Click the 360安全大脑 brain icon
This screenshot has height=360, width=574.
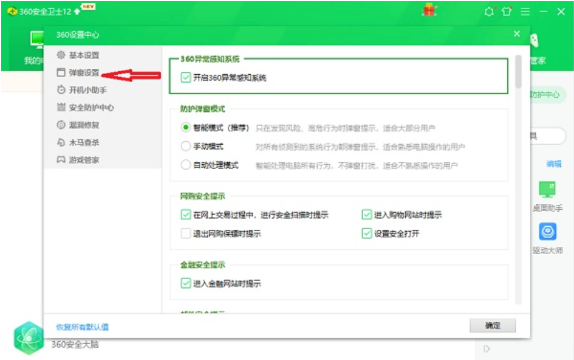click(x=29, y=337)
